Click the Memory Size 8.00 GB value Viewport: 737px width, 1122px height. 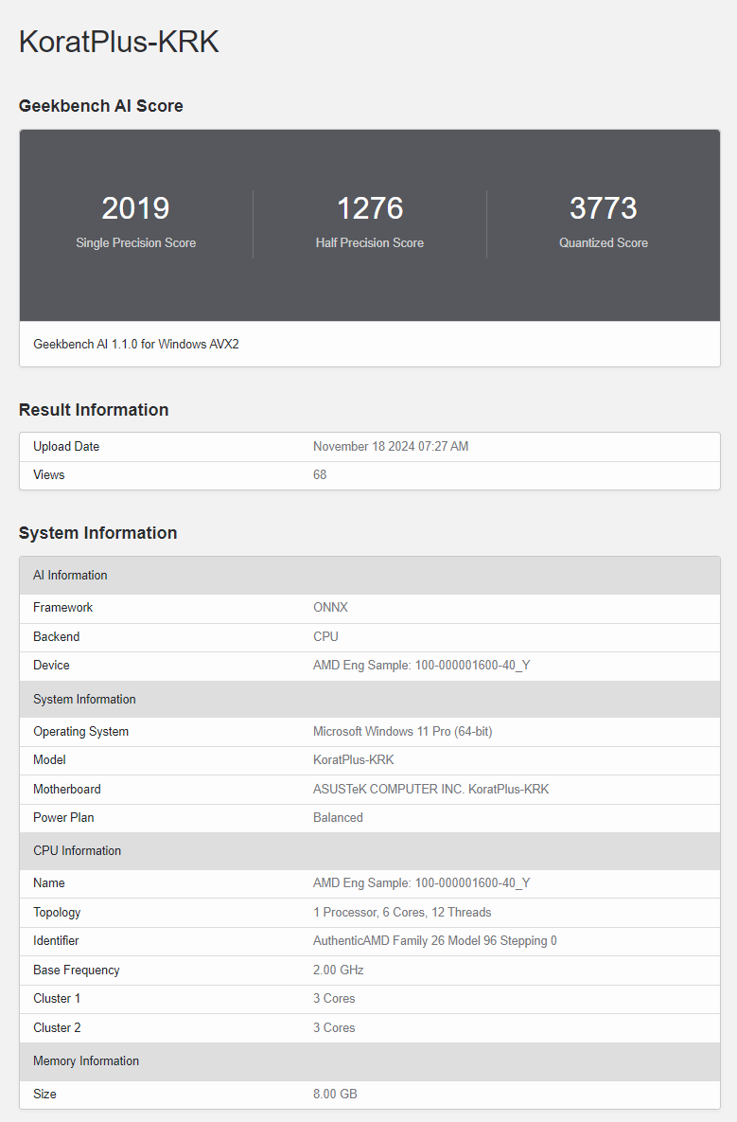pyautogui.click(x=335, y=1095)
